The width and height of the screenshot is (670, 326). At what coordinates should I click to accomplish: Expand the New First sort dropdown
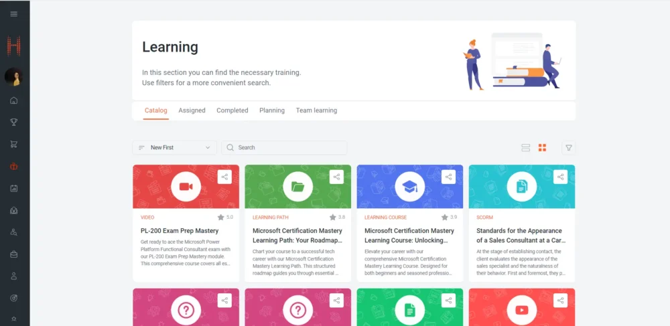point(174,148)
